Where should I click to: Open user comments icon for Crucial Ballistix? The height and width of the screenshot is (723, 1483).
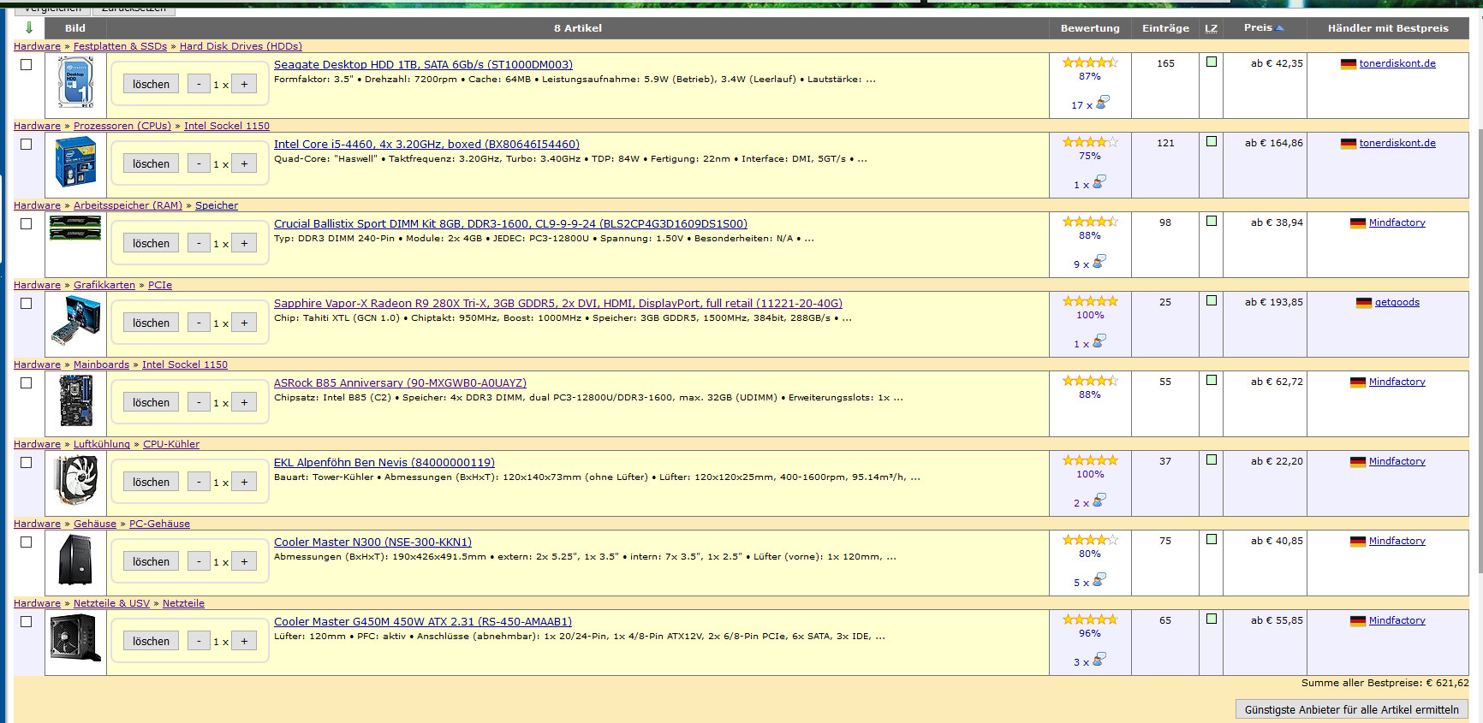pyautogui.click(x=1099, y=261)
